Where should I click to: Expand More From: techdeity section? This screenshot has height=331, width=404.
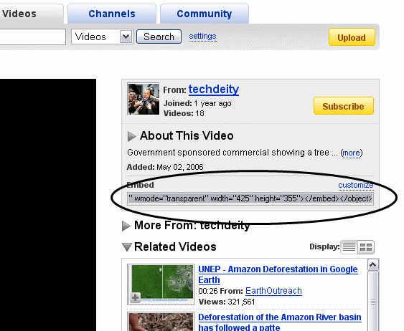tap(126, 226)
